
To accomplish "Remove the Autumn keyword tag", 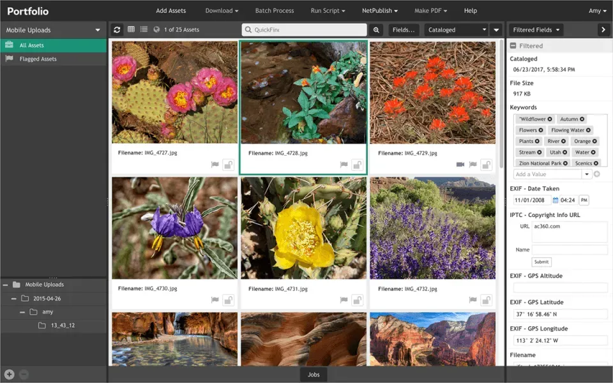I will [x=582, y=119].
